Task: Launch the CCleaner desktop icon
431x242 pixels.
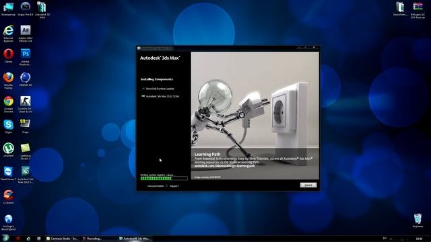Action: [x=8, y=197]
